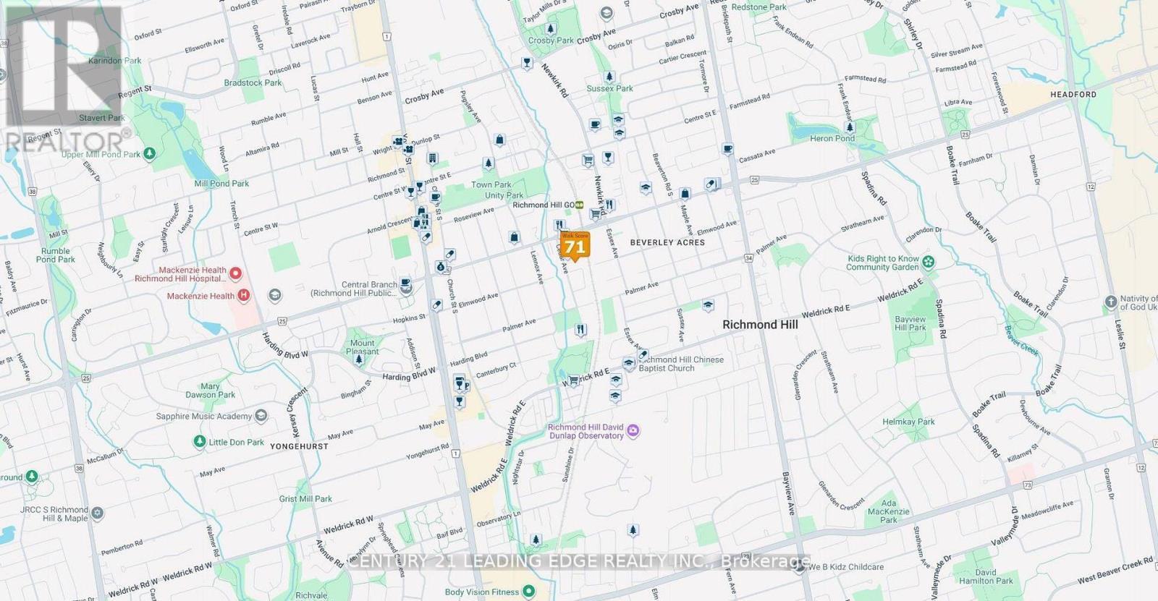
Task: Click the Heron Pond tree icon
Action: pos(850,127)
